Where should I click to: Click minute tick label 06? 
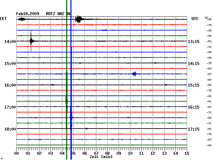point(85,153)
